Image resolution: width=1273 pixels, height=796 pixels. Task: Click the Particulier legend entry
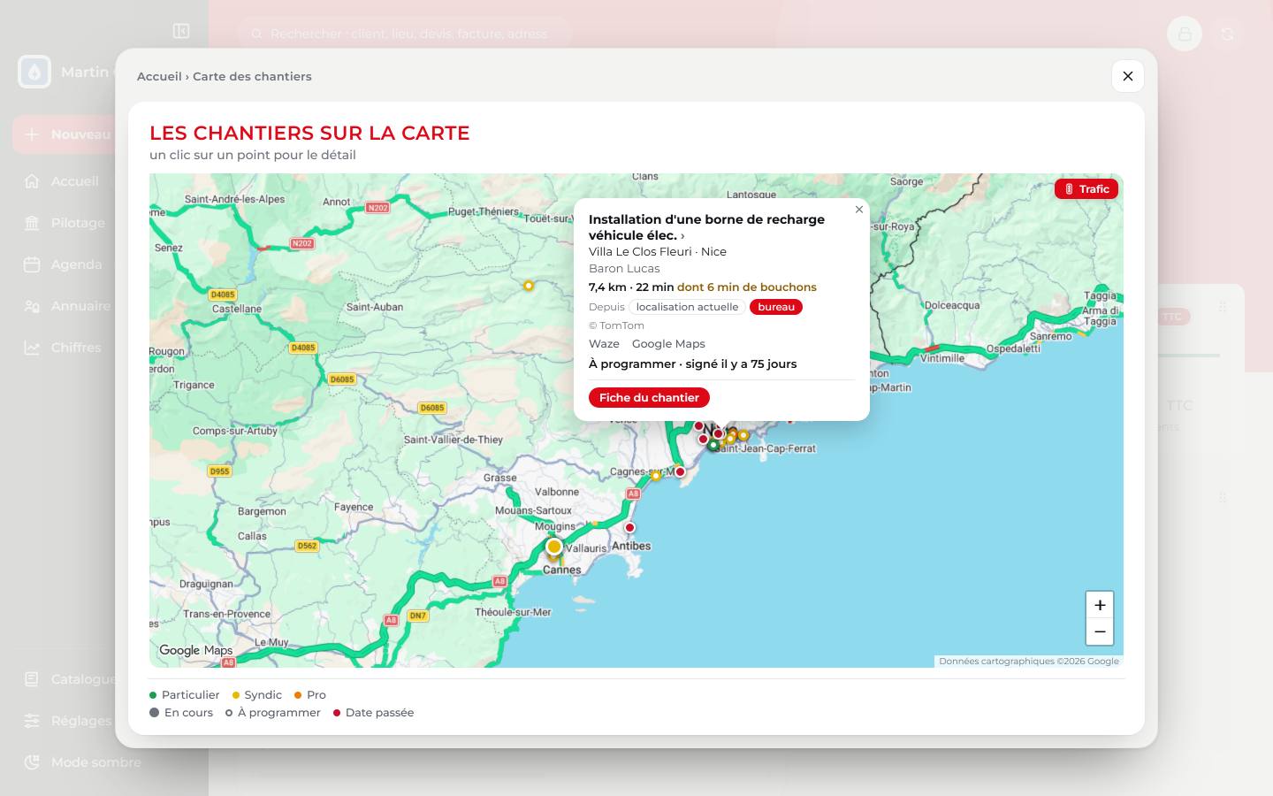[x=185, y=695]
